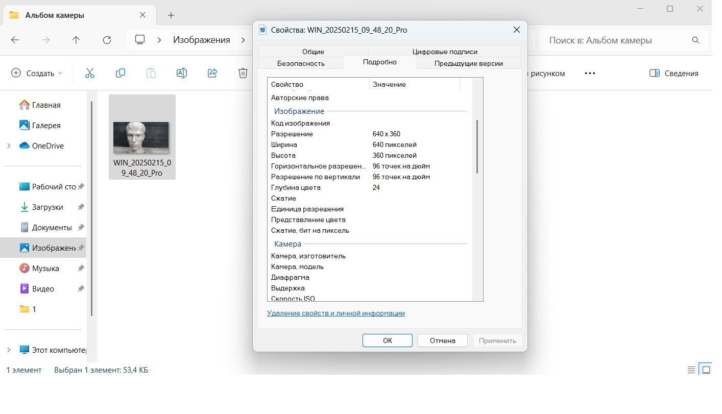Open the Безопасность tab
The width and height of the screenshot is (722, 414).
coord(301,63)
